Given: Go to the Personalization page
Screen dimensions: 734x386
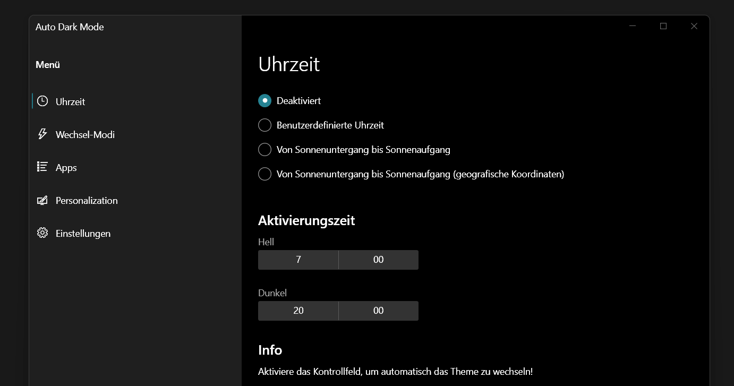Looking at the screenshot, I should coord(135,200).
